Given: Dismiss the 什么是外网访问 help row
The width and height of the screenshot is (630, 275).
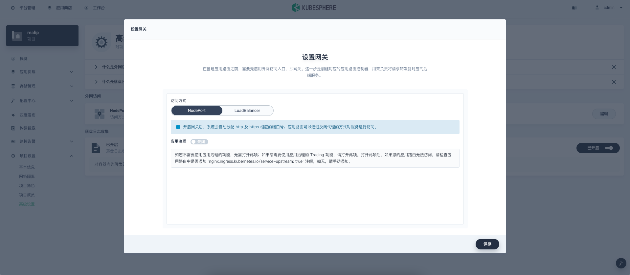Looking at the screenshot, I should tap(614, 67).
